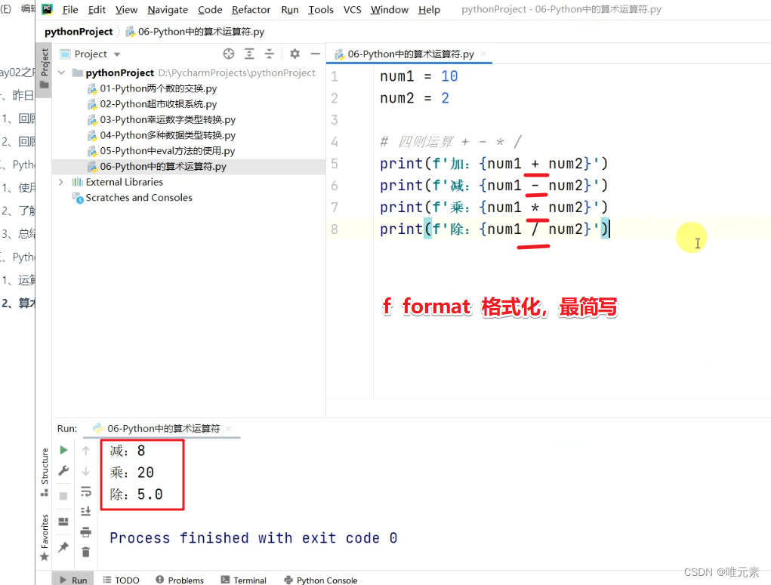
Task: Open the Problems tool window
Action: coord(180,580)
